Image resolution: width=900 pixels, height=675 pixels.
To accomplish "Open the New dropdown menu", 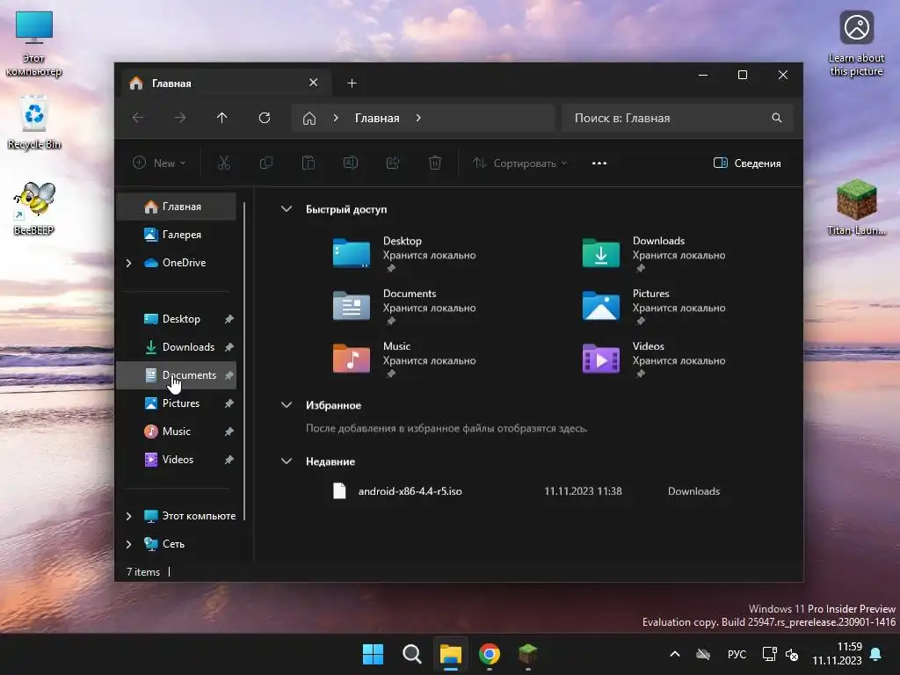I will coord(160,163).
